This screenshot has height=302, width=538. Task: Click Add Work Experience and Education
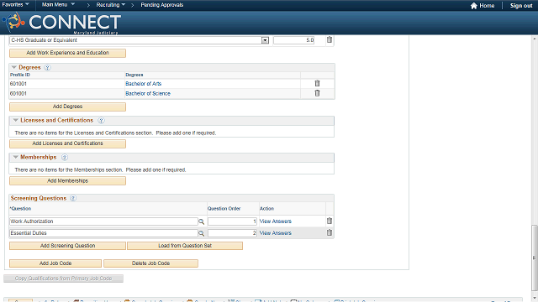(x=67, y=53)
